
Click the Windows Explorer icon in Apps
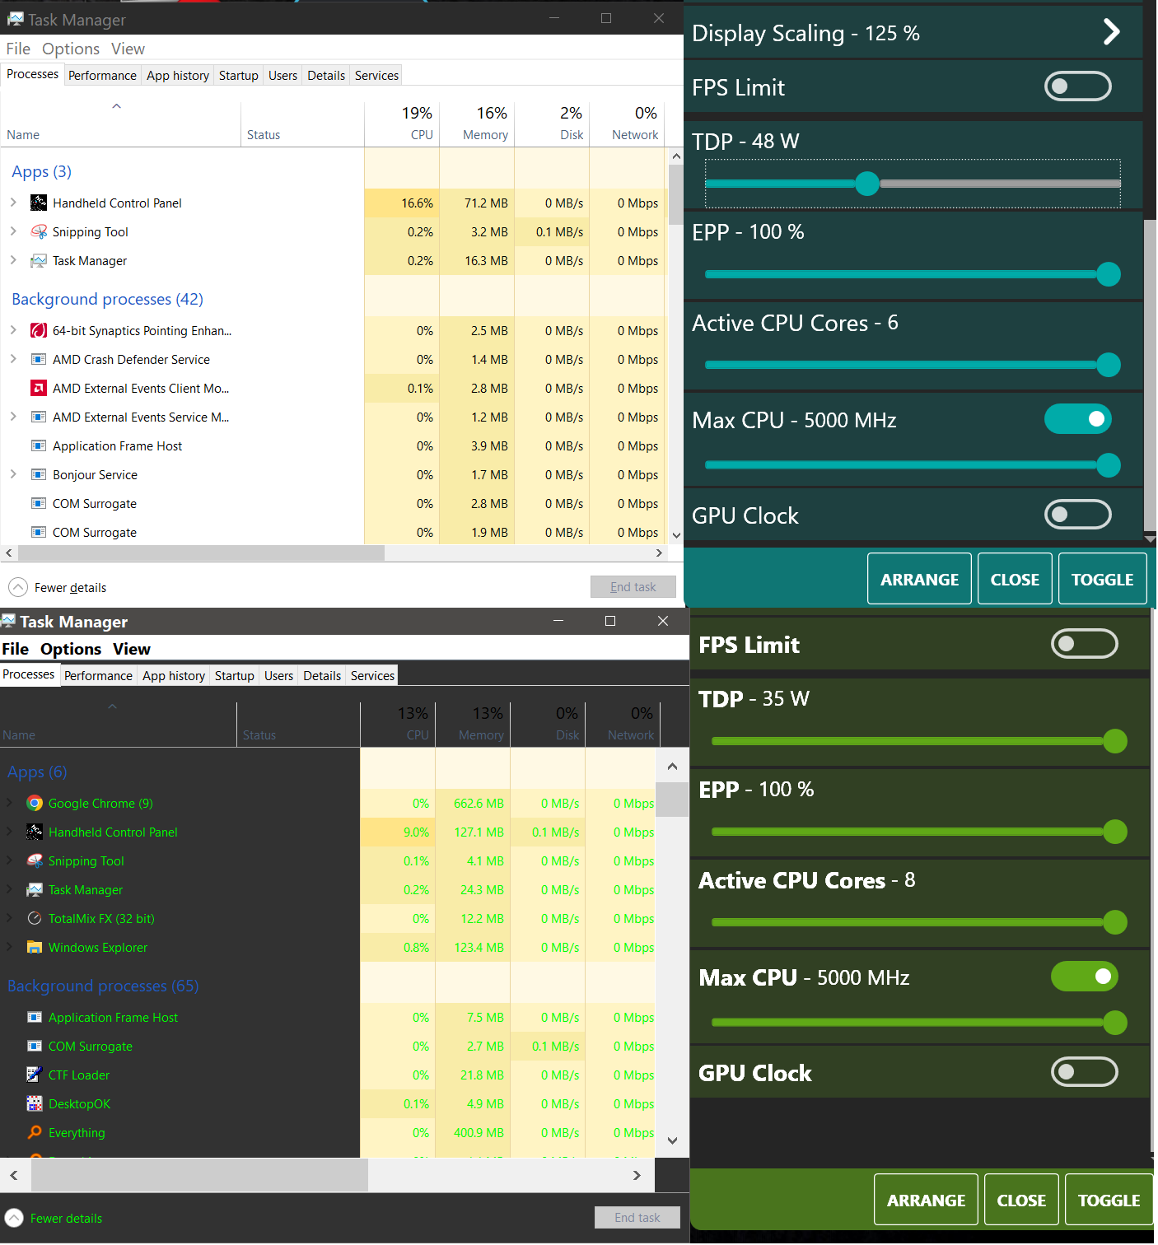click(x=34, y=947)
